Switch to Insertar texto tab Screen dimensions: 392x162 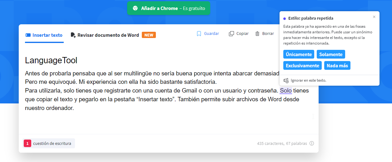(44, 35)
